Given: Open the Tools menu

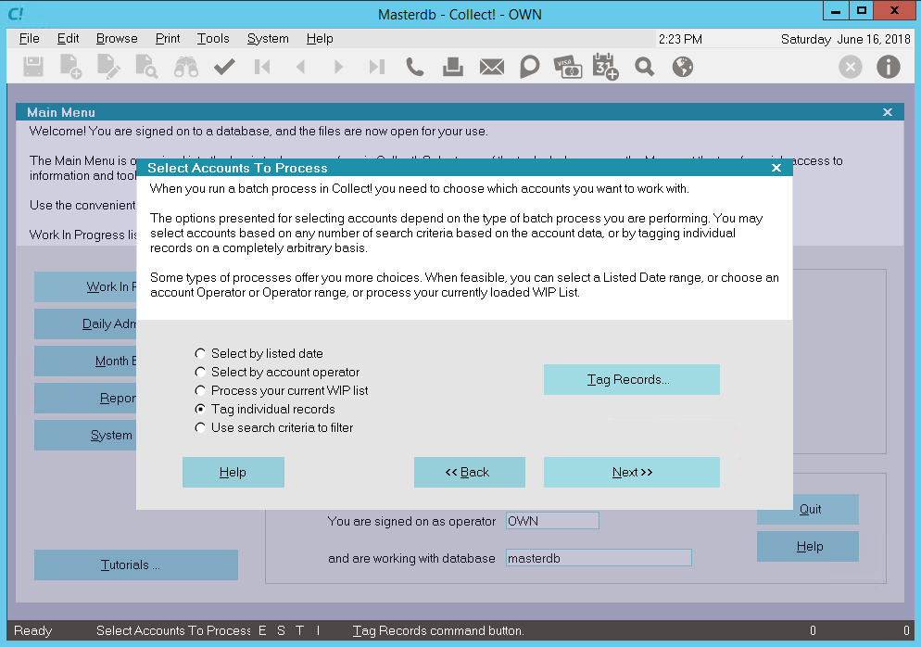Looking at the screenshot, I should pos(212,38).
